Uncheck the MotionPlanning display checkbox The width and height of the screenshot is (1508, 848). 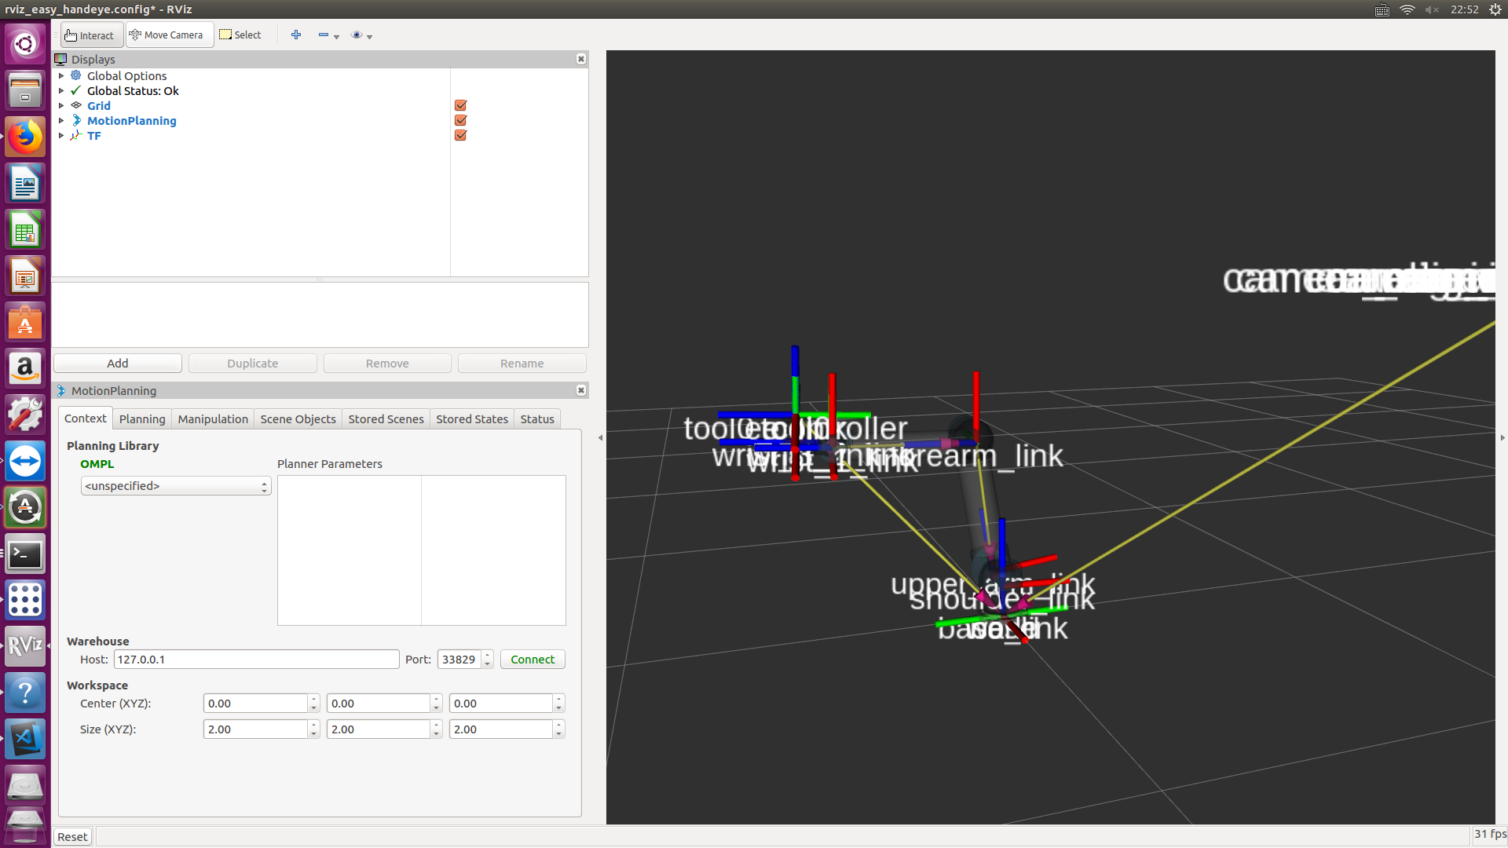pos(461,120)
